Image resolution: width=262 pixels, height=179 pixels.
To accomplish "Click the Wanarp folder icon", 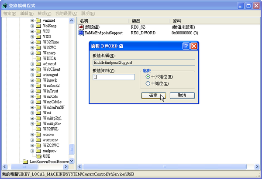I will click(x=38, y=53).
